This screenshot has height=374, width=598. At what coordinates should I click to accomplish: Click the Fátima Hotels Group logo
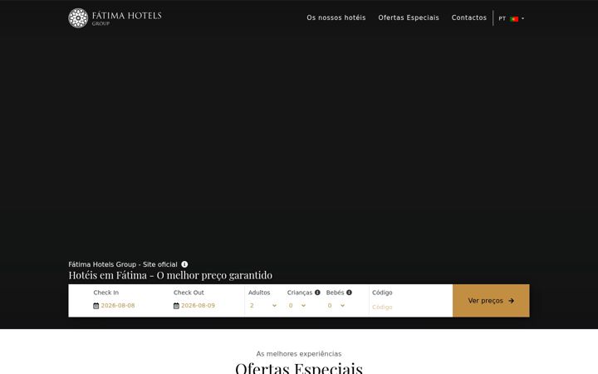[115, 18]
